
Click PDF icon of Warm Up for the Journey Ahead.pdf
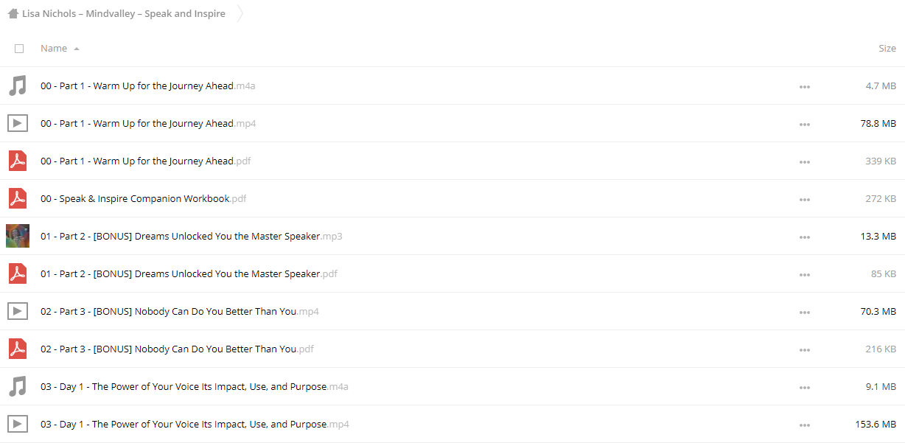[x=18, y=161]
